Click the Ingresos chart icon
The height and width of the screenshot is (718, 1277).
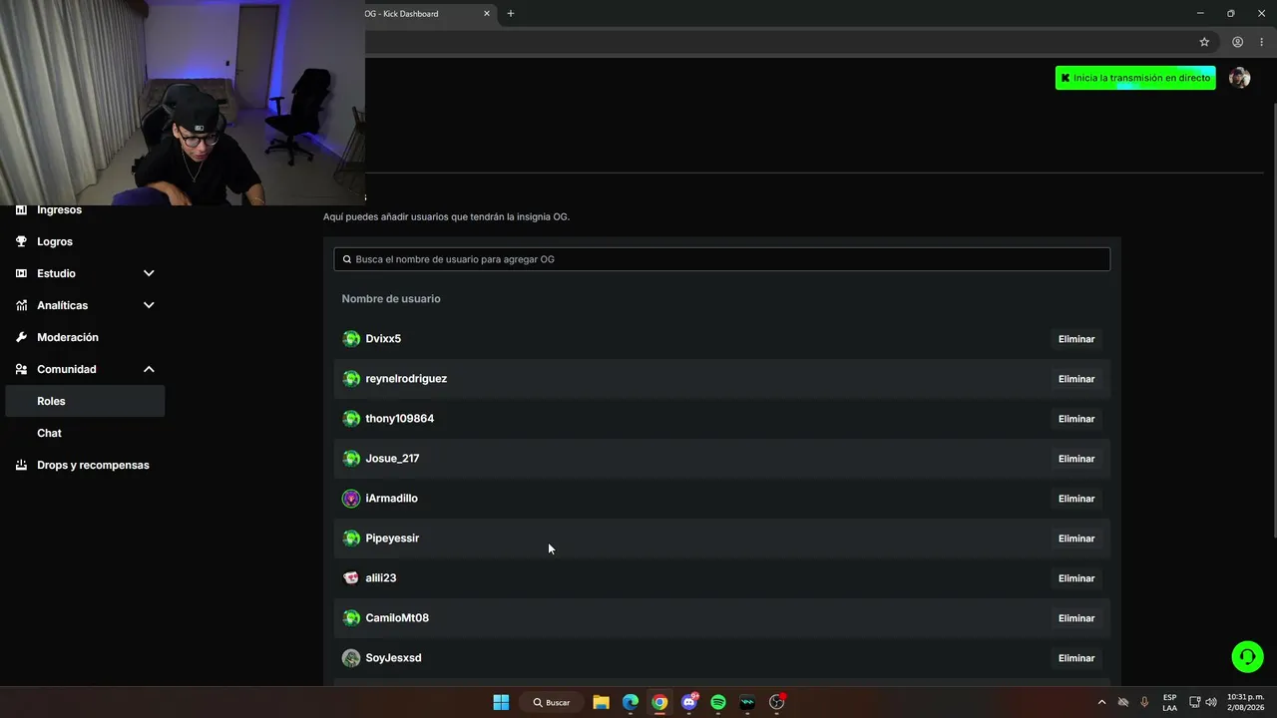21,210
